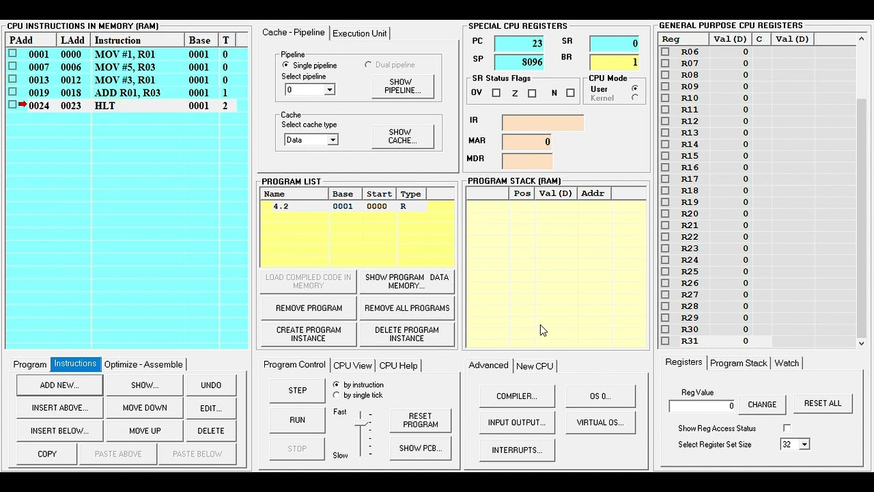
Task: Open the Program tab
Action: point(30,364)
